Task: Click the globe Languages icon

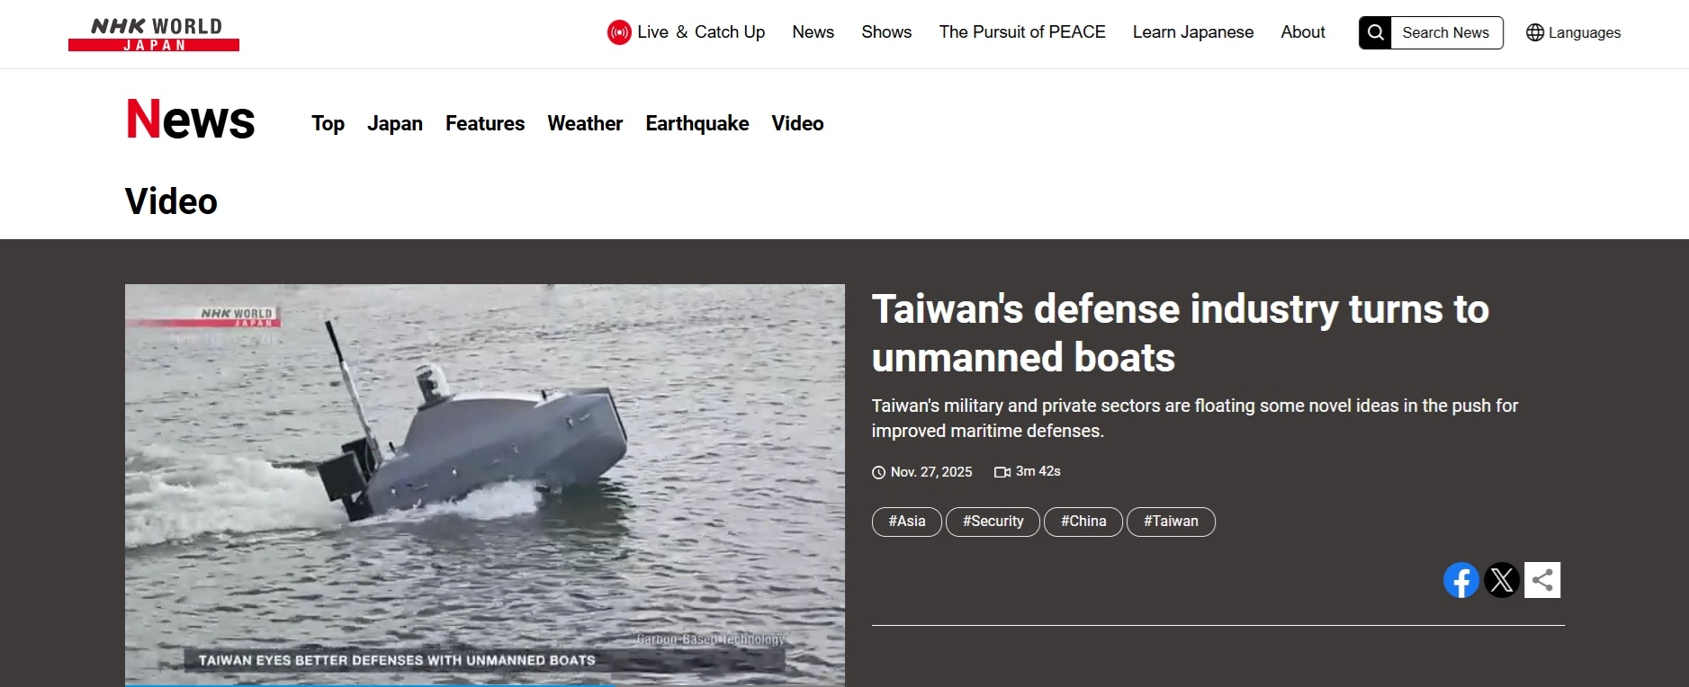Action: pos(1535,32)
